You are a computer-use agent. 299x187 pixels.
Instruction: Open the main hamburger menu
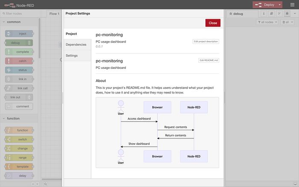point(292,5)
